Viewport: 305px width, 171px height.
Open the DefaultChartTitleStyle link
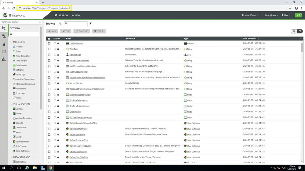pos(78,157)
